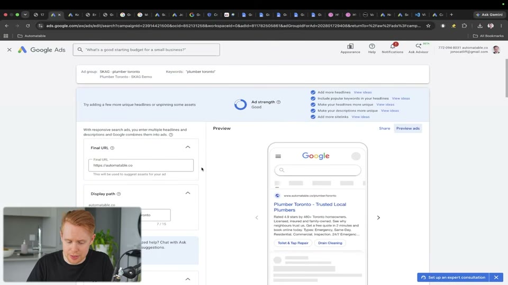Screen dimensions: 508x285
Task: Click the account profile avatar
Action: click(496, 50)
